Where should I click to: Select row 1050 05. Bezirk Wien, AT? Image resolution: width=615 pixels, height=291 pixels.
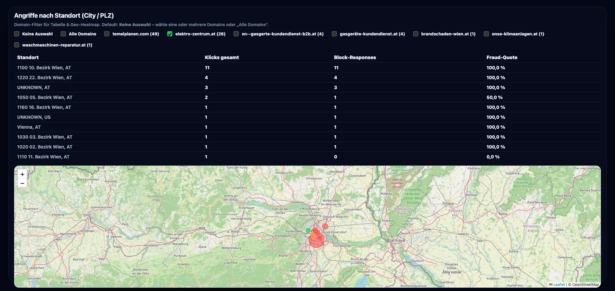(307, 97)
